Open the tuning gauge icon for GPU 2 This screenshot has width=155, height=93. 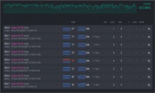click(149, 45)
